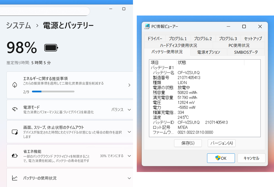Expand the 省エネ機能 section
The width and height of the screenshot is (274, 187).
[130, 156]
